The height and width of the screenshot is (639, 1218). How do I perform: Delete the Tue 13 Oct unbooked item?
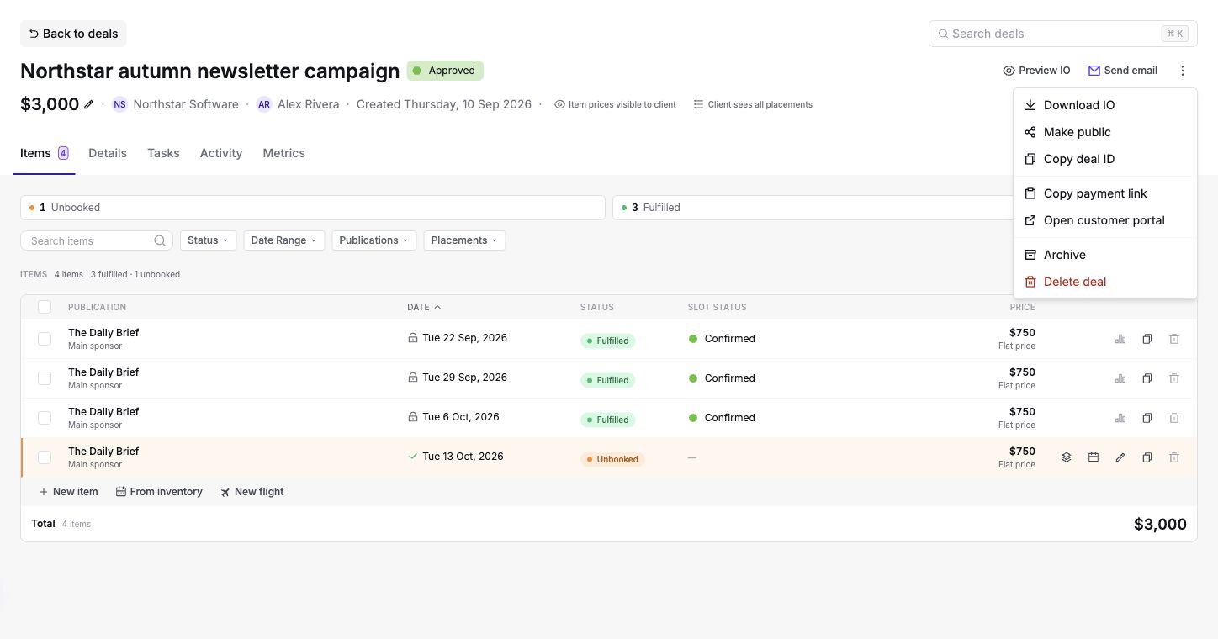click(x=1174, y=457)
